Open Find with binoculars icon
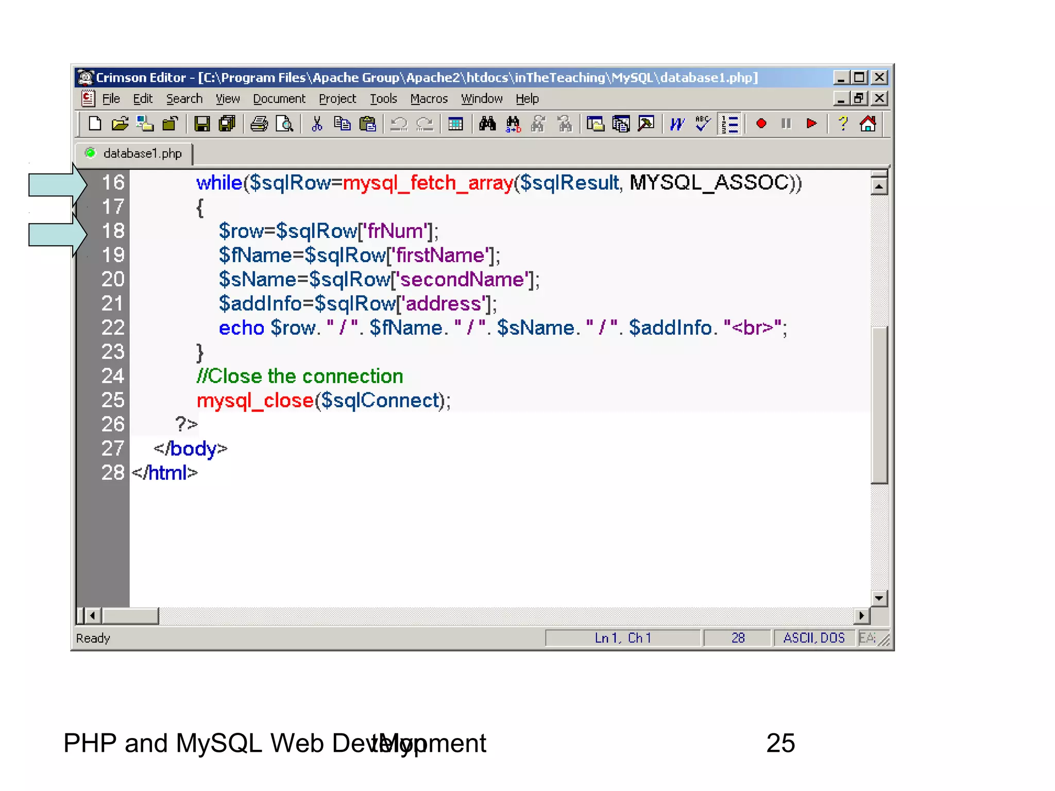This screenshot has height=791, width=1055. pyautogui.click(x=487, y=124)
